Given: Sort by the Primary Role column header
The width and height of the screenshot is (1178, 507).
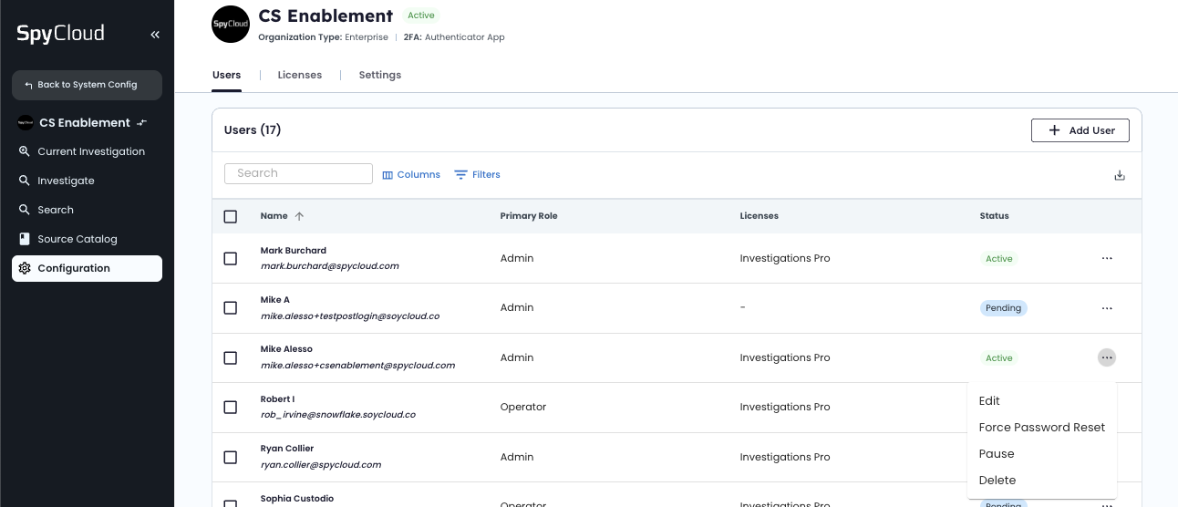Looking at the screenshot, I should point(529,216).
